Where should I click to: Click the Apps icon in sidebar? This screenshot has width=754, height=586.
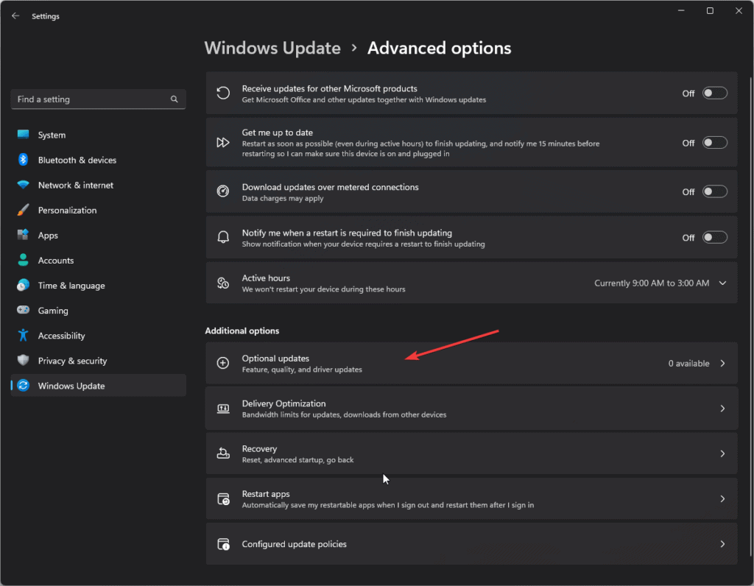23,235
